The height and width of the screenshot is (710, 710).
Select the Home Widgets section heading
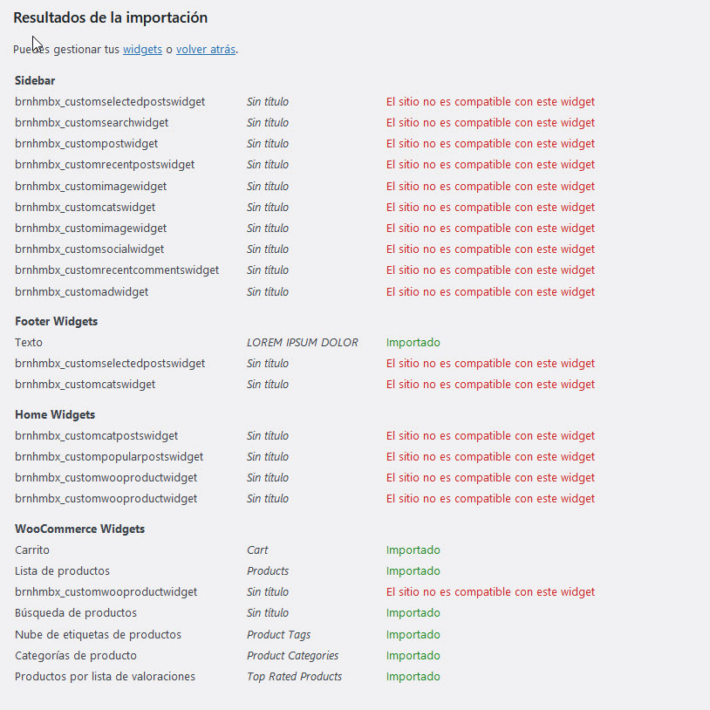click(x=55, y=415)
